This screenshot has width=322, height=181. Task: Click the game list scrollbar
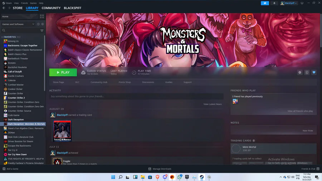point(45,63)
